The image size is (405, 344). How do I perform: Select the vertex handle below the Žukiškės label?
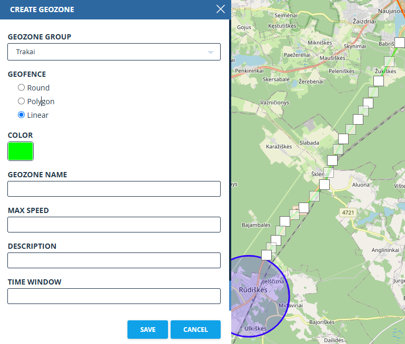378,80
